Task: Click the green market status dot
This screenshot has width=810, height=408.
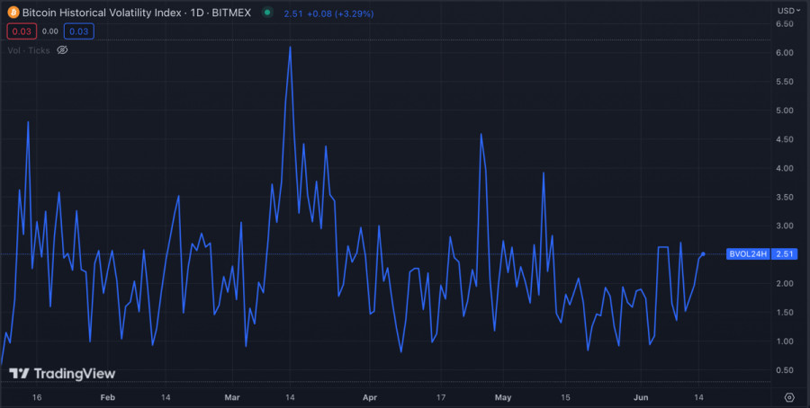Action: point(267,13)
